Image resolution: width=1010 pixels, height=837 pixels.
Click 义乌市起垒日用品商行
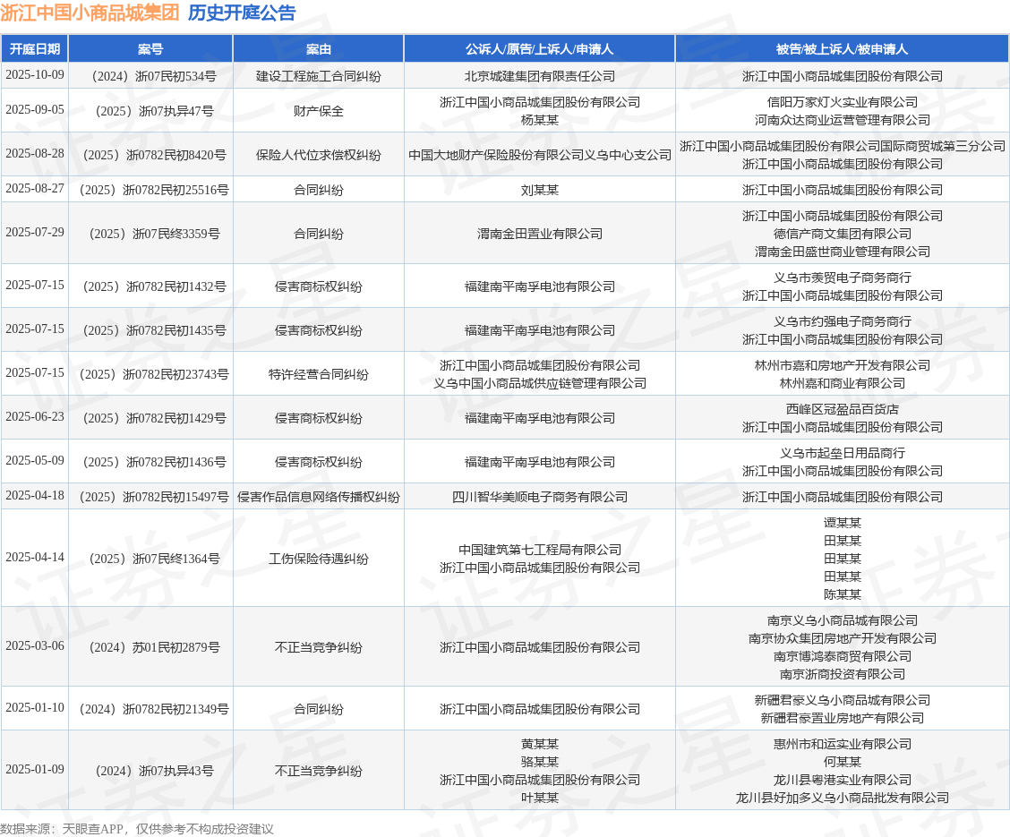(x=842, y=452)
